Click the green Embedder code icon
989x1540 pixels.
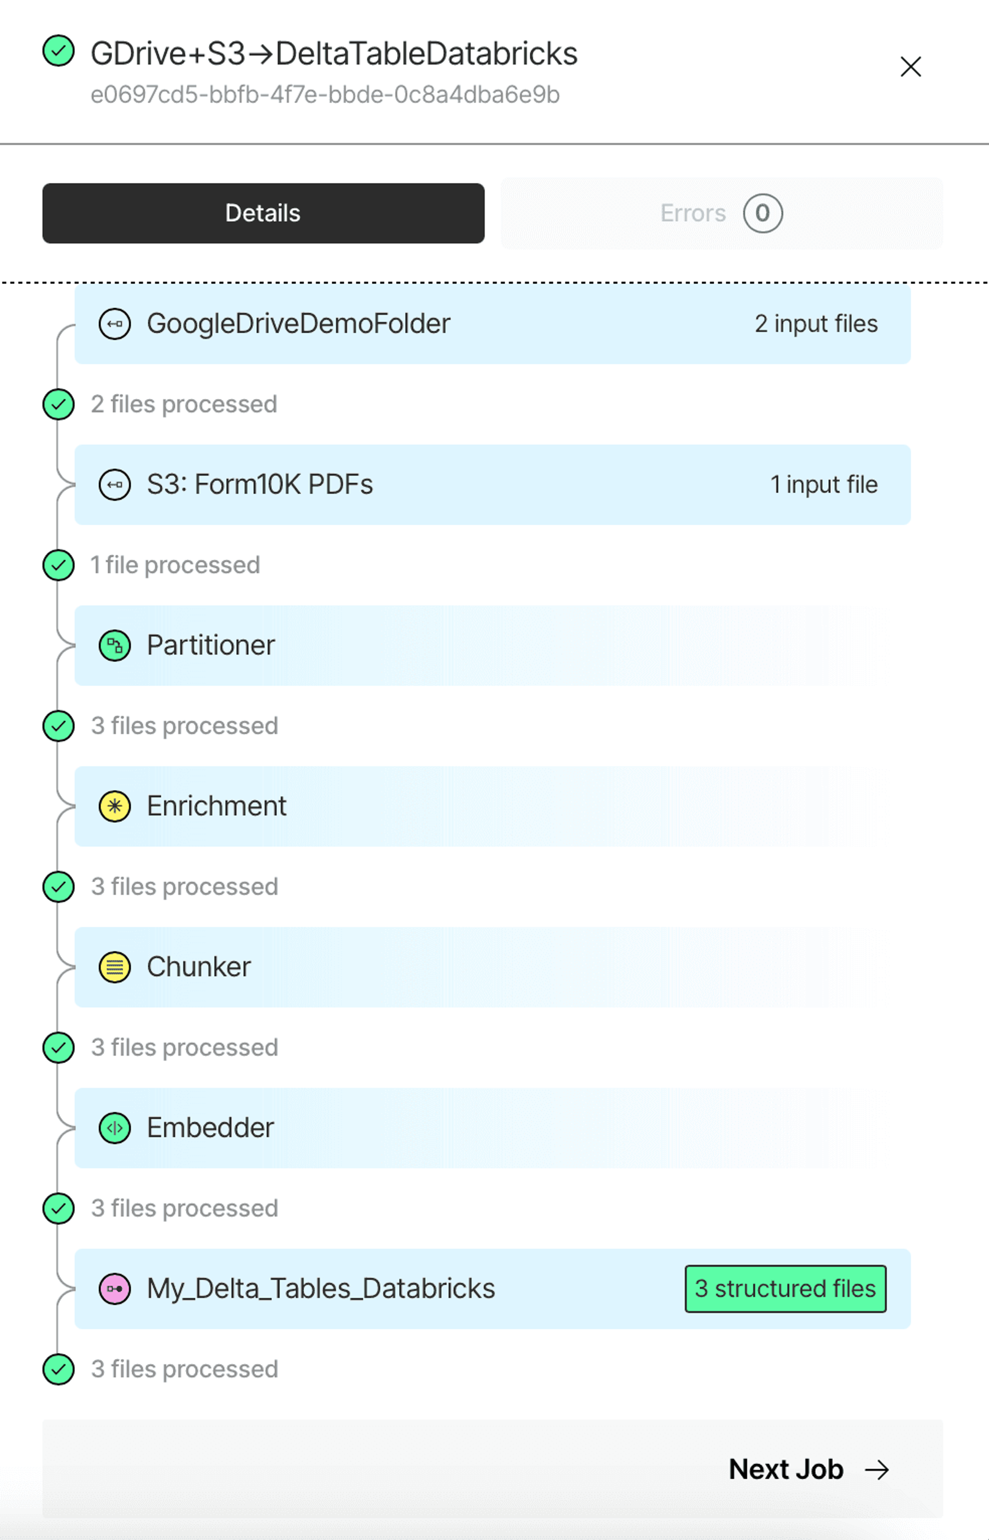click(114, 1128)
